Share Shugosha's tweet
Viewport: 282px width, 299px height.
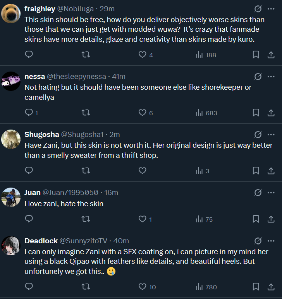(271, 171)
